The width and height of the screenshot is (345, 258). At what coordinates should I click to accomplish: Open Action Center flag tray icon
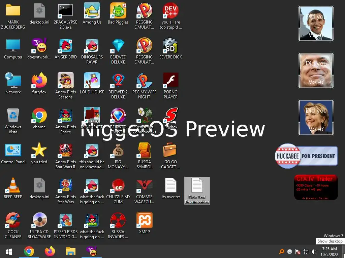[298, 252]
